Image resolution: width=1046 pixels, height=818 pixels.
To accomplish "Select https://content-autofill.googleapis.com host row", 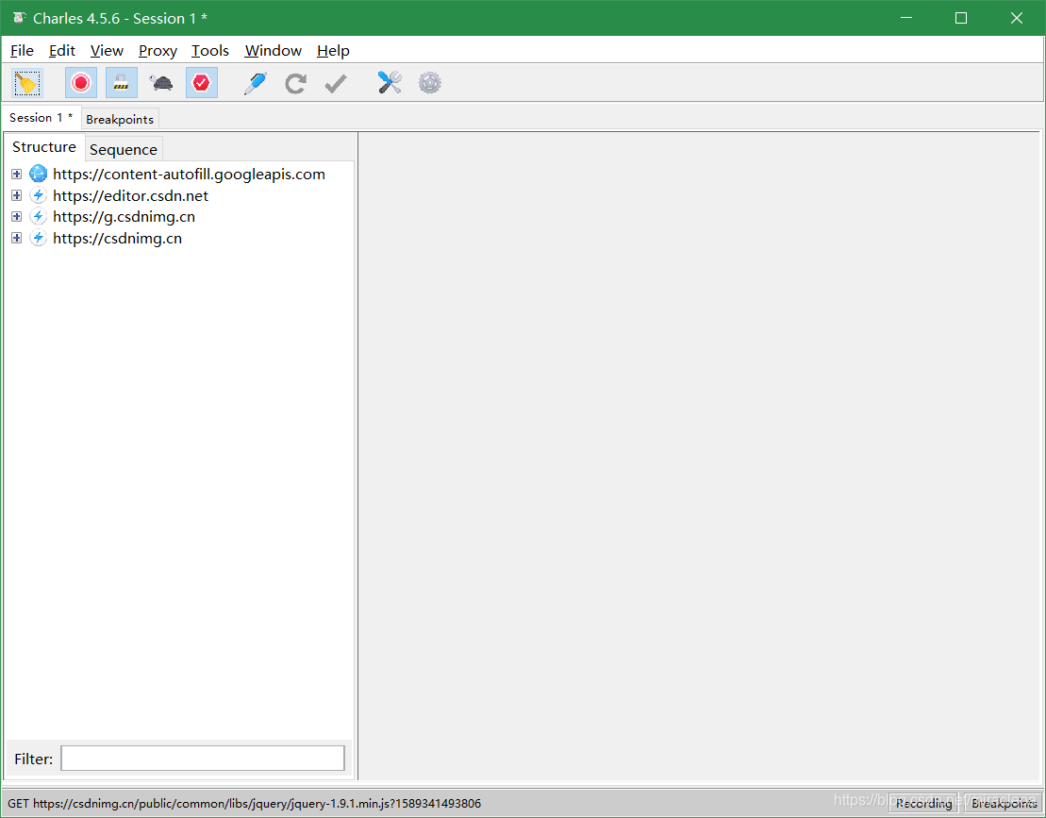I will point(189,175).
